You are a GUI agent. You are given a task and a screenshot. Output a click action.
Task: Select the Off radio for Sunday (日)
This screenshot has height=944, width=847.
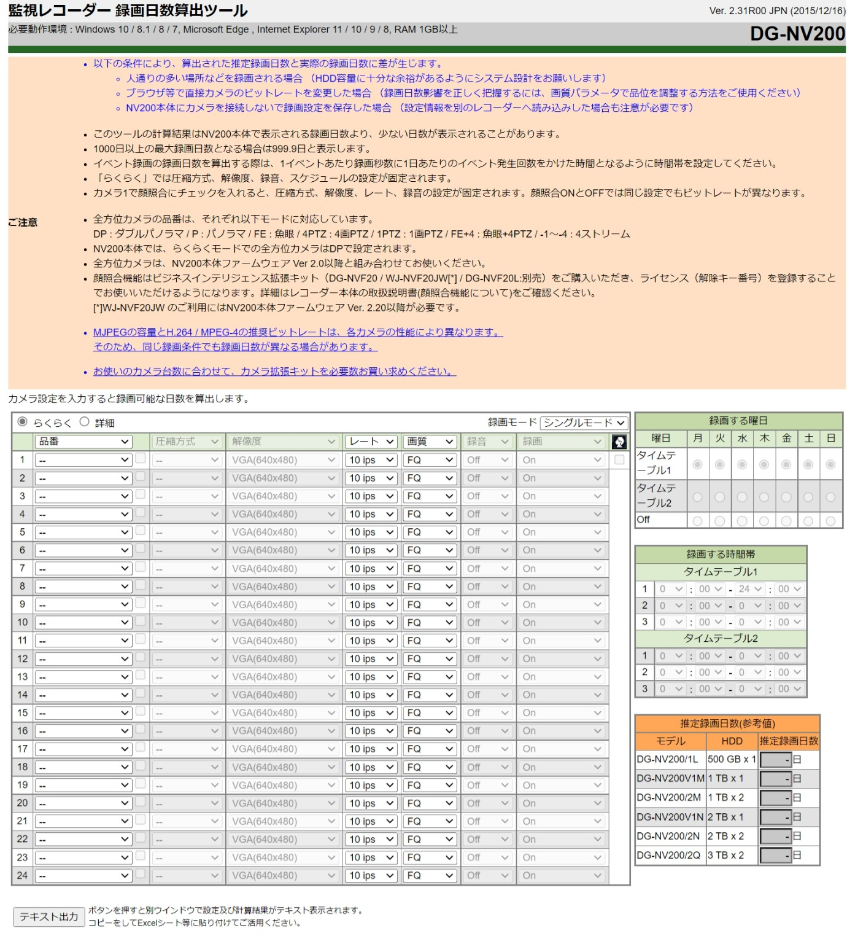830,521
